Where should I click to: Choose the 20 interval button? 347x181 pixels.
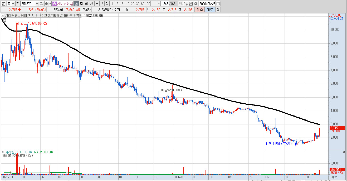tap(132, 4)
